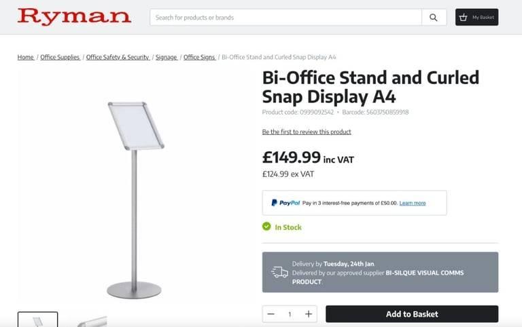Select second product thumbnail
Screen dimensions: 522x327
click(90, 321)
